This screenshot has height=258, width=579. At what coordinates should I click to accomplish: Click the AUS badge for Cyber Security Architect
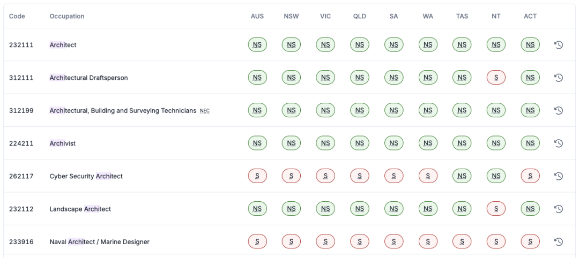tap(257, 176)
